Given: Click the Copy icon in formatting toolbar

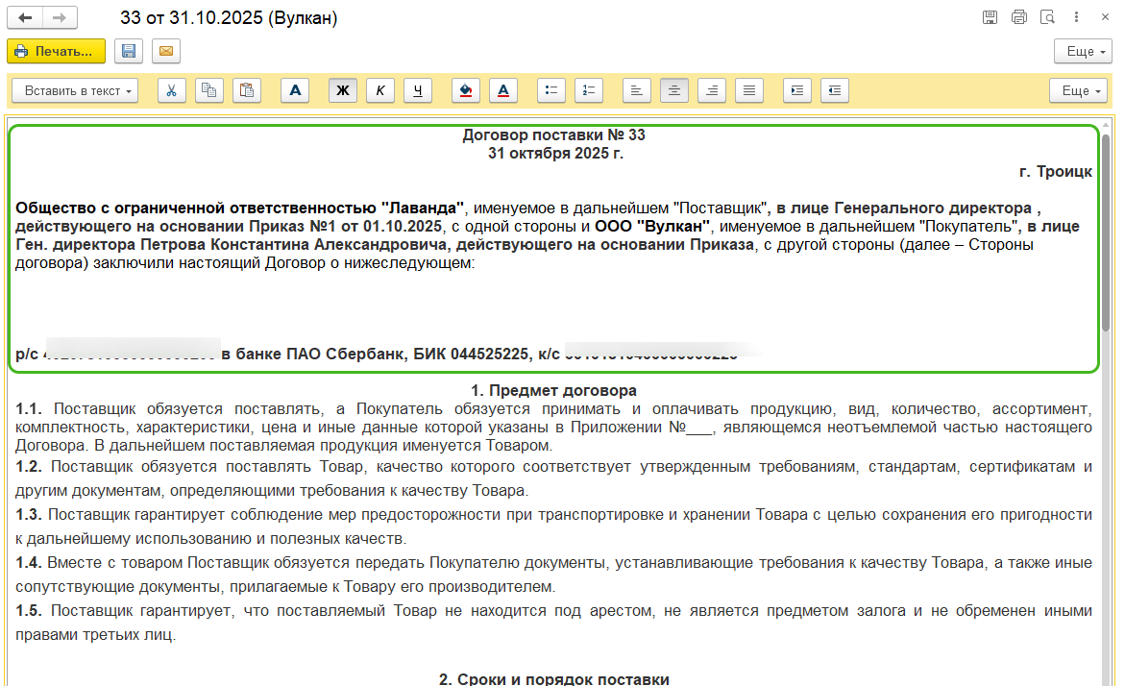Looking at the screenshot, I should [208, 90].
